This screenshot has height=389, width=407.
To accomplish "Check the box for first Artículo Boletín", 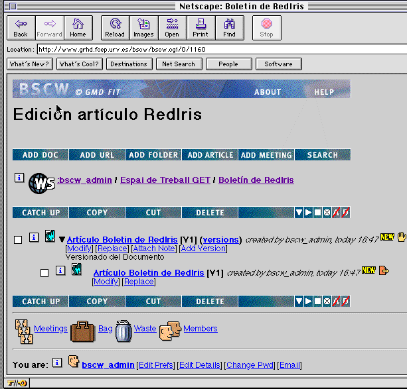I will pos(18,240).
